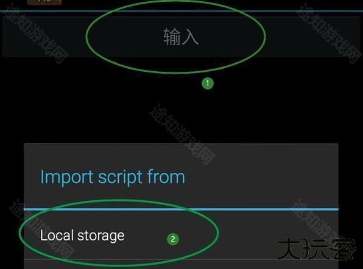Screen dimensions: 363x269
Task: Click the 入 character on the button
Action: pyautogui.click(x=190, y=37)
